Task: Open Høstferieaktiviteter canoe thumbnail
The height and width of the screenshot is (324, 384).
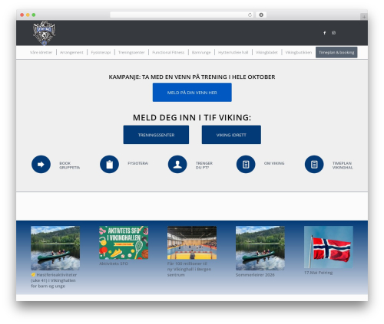Action: click(x=55, y=248)
